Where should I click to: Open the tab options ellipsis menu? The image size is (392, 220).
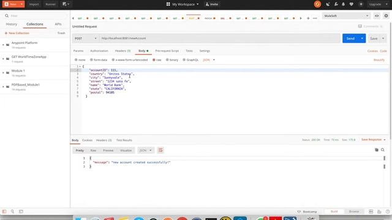coord(315,18)
